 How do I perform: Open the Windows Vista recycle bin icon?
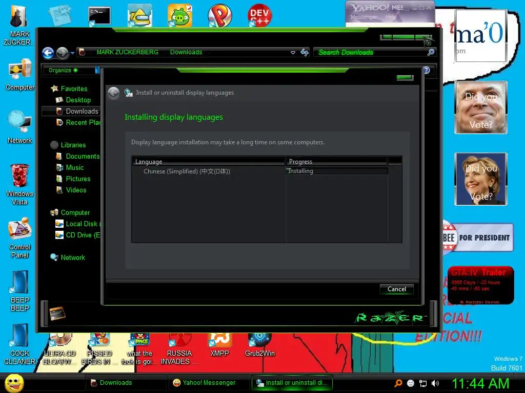point(20,184)
